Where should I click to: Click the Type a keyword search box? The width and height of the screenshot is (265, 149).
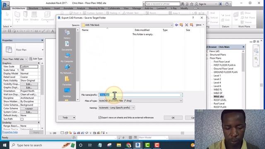click(x=163, y=4)
